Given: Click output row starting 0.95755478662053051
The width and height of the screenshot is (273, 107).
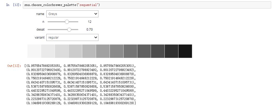Looking at the screenshot, I should (x=80, y=66).
